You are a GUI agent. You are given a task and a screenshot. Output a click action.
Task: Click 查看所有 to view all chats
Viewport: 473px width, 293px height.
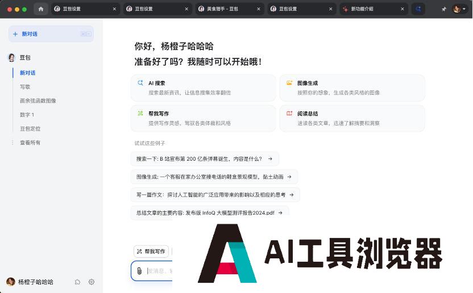point(30,143)
